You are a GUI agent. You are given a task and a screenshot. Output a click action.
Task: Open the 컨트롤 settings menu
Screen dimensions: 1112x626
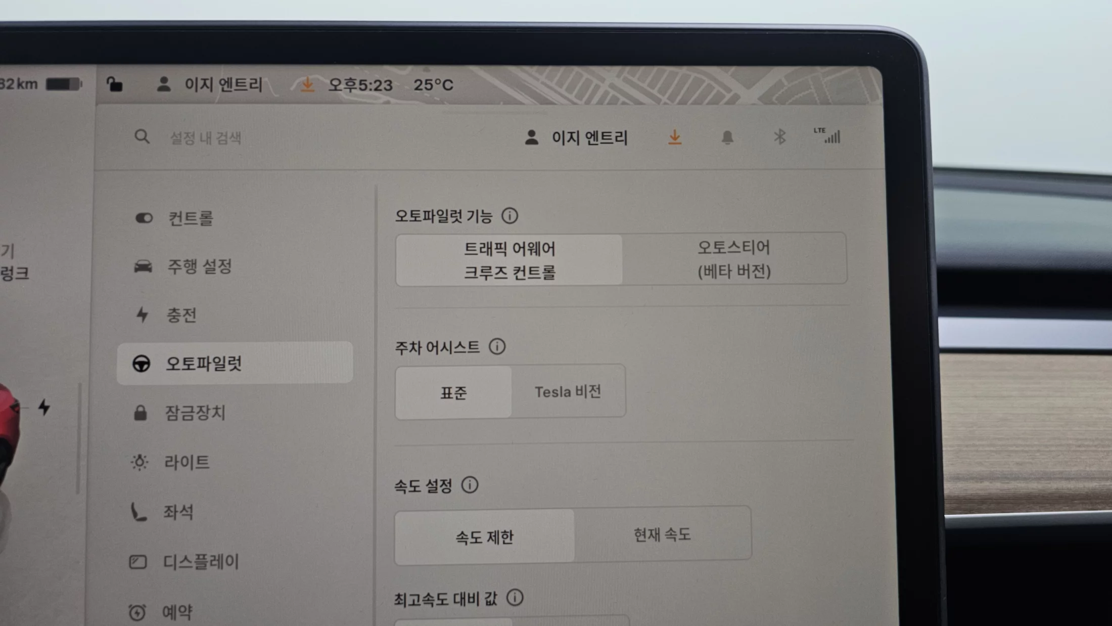tap(190, 218)
